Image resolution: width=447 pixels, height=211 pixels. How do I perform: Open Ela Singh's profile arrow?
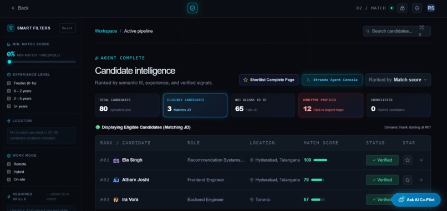click(x=421, y=160)
